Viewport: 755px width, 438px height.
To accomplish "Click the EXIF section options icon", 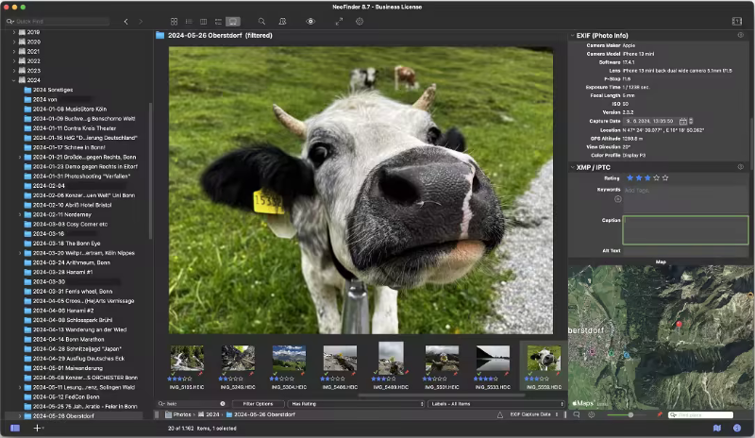I will pos(740,35).
